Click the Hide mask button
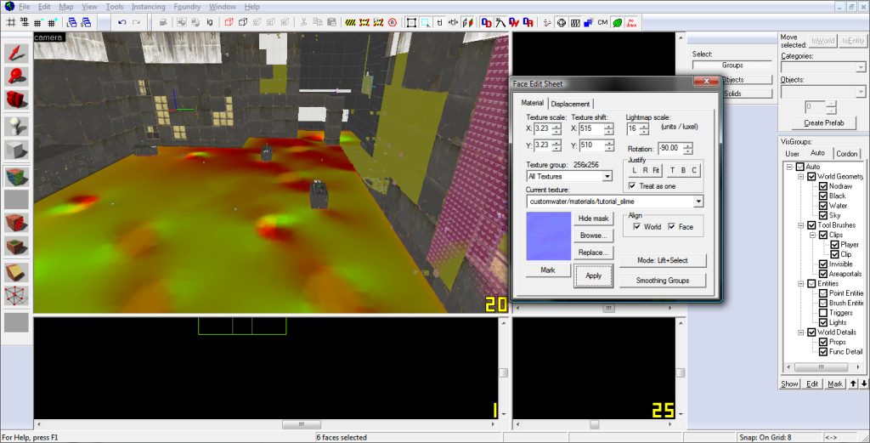 click(593, 219)
